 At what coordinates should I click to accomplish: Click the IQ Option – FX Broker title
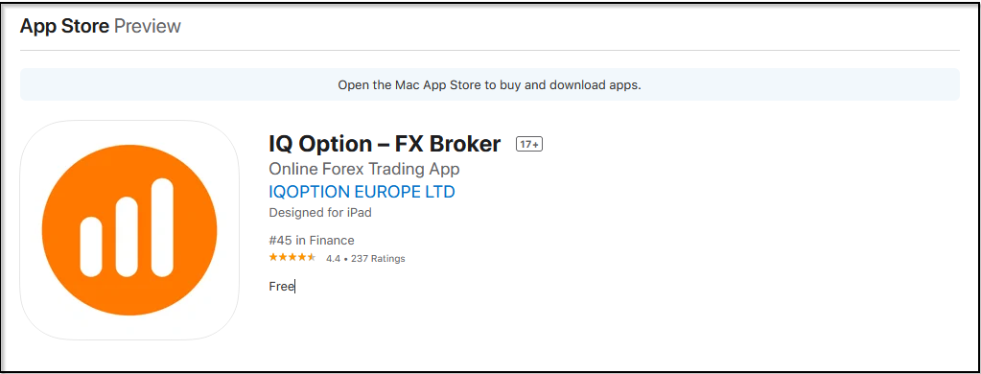[x=385, y=144]
